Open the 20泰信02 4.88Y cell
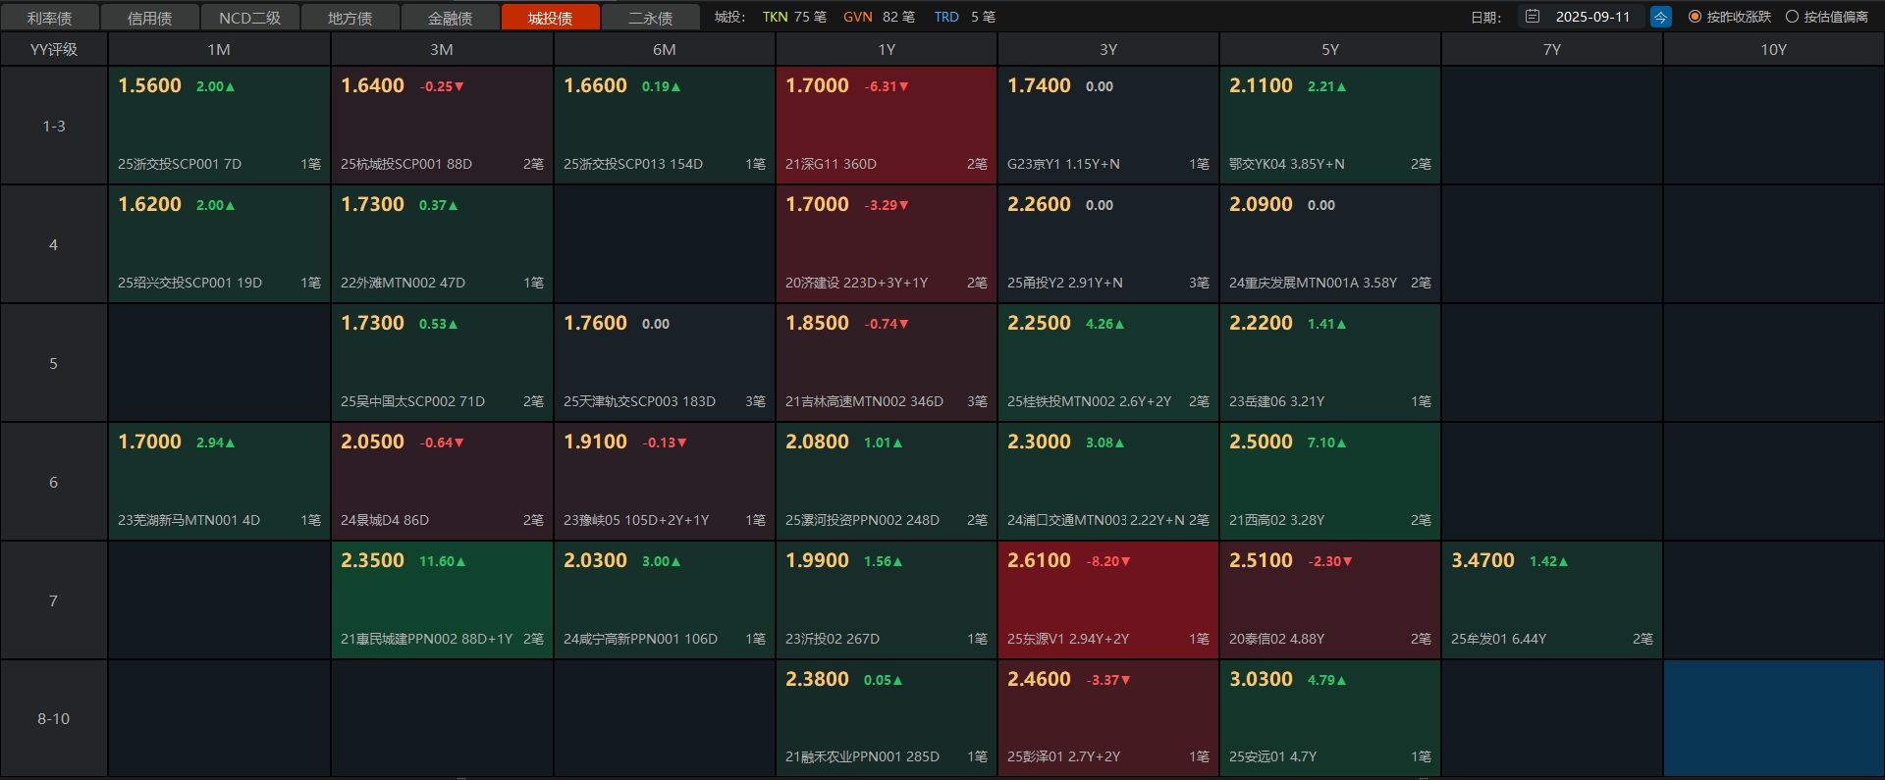The width and height of the screenshot is (1885, 780). coord(1330,600)
